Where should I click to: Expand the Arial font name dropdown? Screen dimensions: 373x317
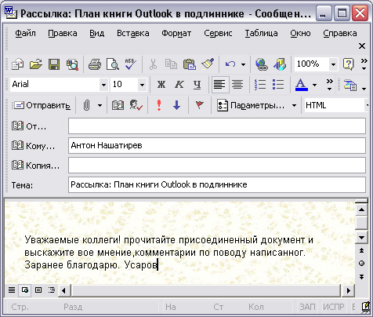point(103,85)
